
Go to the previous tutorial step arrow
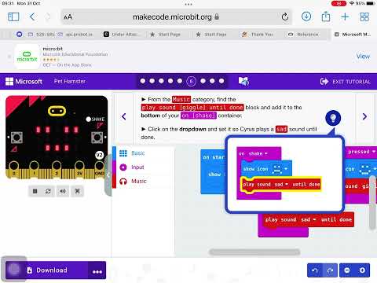(124, 116)
